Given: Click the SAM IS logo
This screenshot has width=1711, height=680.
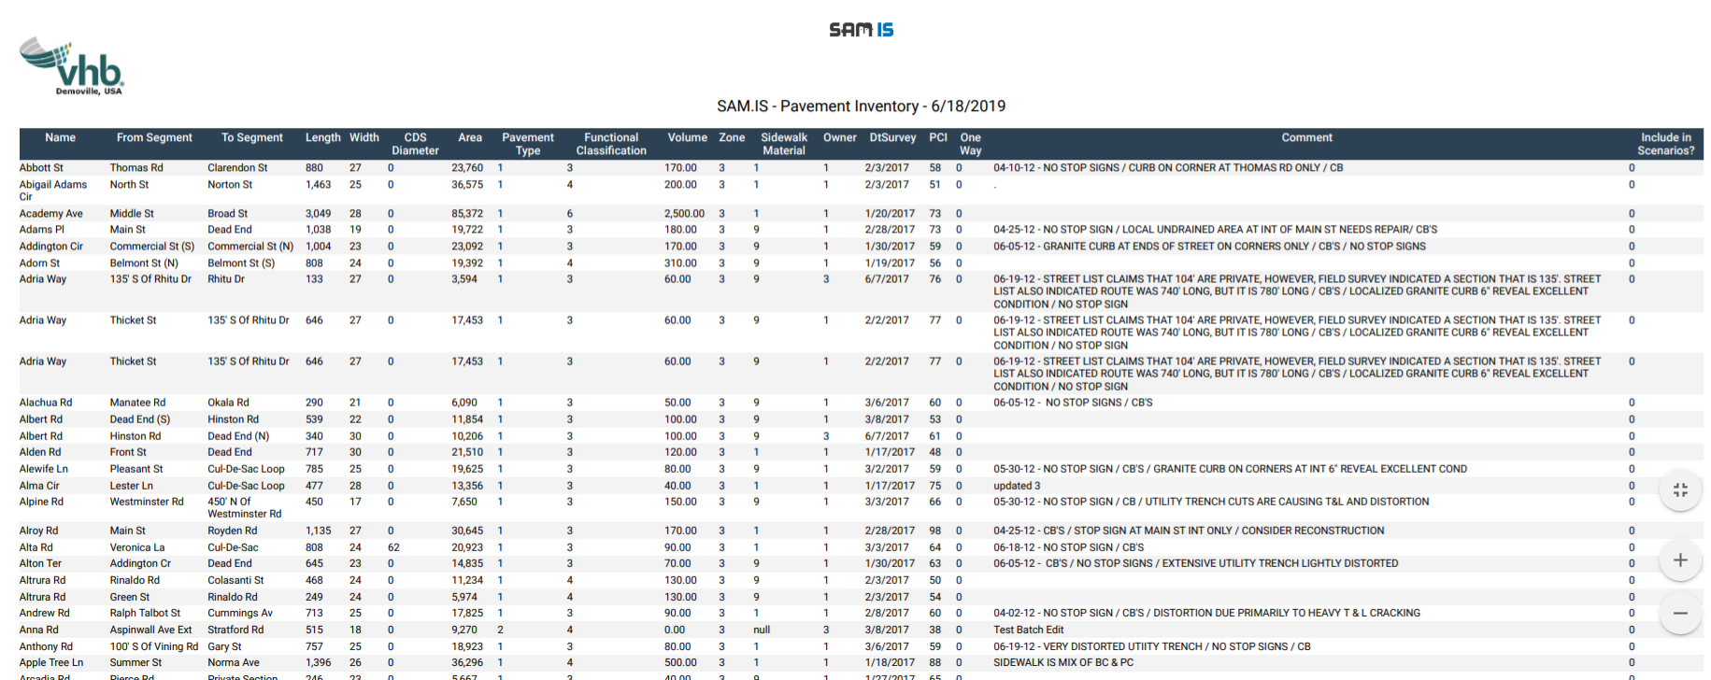Looking at the screenshot, I should tap(861, 30).
